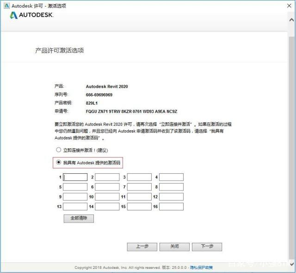This screenshot has height=273, width=296.
Task: Click activation code field 10
Action: point(107,197)
